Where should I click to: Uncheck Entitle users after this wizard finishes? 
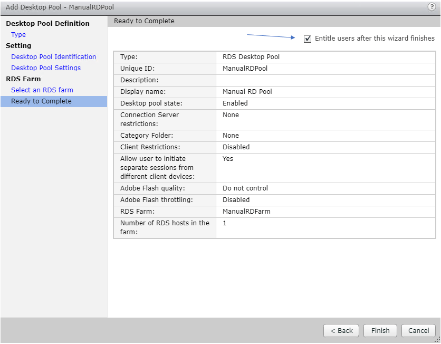coord(308,39)
